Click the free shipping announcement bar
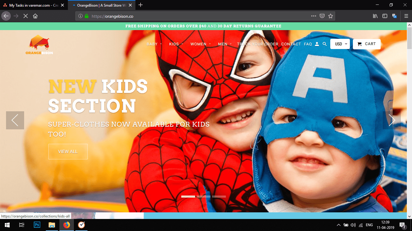The image size is (412, 231). pyautogui.click(x=203, y=26)
